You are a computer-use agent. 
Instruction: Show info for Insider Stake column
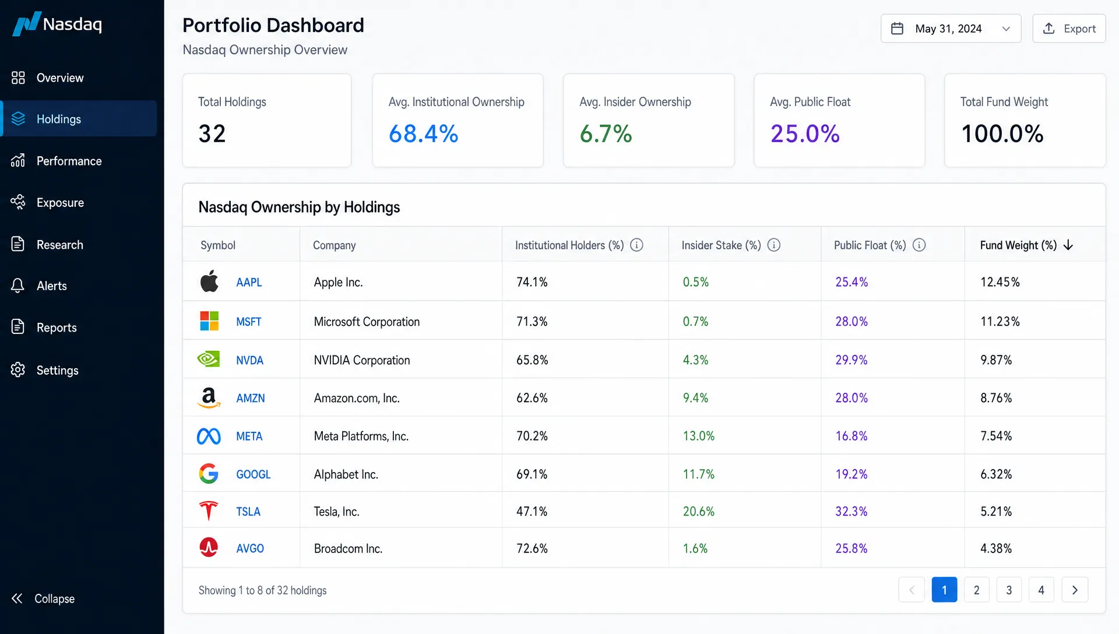point(774,245)
